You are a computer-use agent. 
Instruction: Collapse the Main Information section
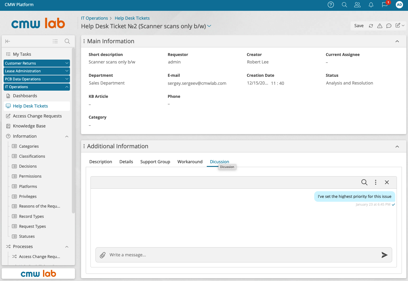point(397,41)
